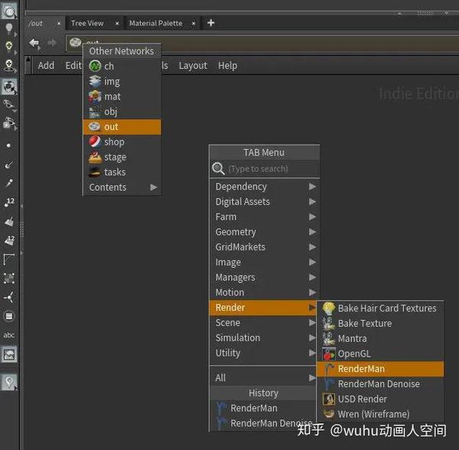This screenshot has width=459, height=450.
Task: Expand the Image category
Action: 265,262
